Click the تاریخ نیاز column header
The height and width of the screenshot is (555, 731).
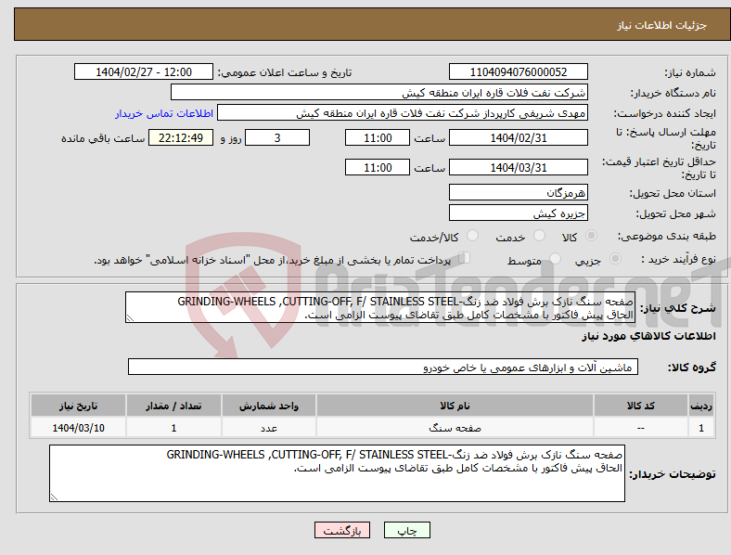78,406
